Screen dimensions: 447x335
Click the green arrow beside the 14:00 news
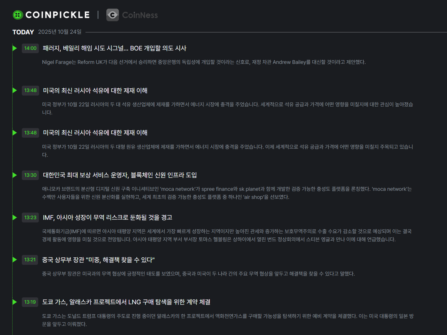[15, 48]
